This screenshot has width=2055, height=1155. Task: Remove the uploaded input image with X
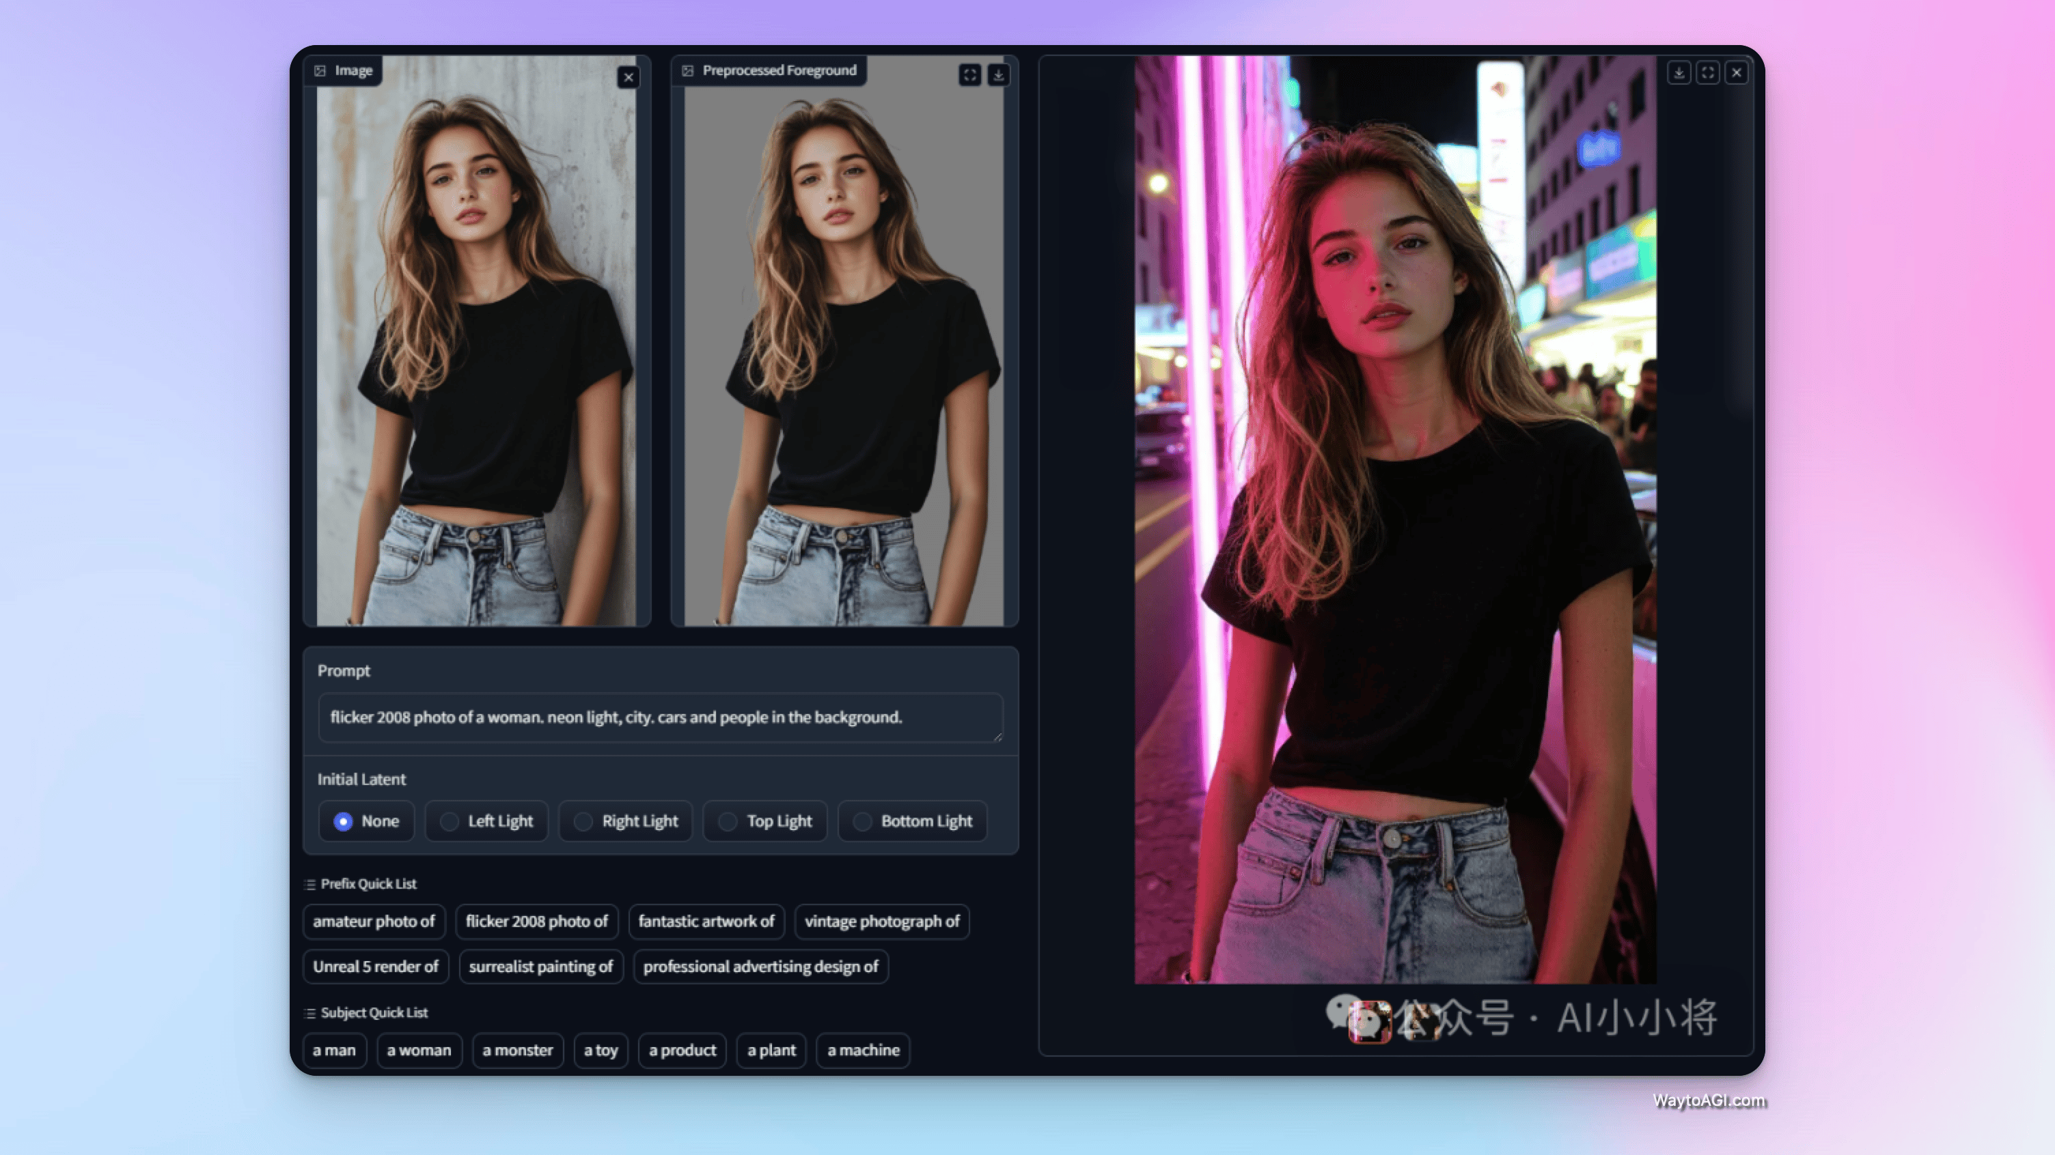(629, 77)
